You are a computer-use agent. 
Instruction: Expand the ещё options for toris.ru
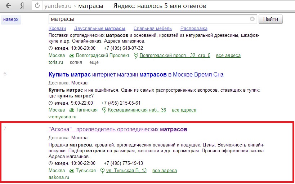pyautogui.click(x=94, y=62)
